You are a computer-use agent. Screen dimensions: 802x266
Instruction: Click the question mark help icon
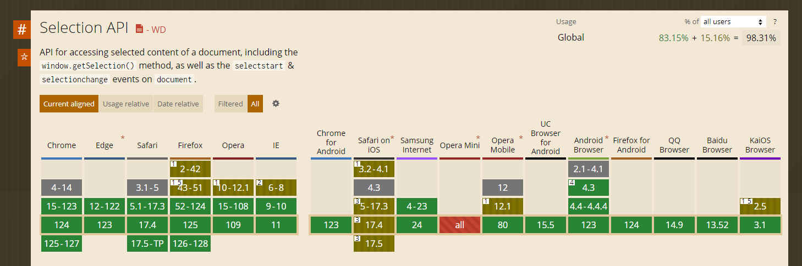[775, 22]
